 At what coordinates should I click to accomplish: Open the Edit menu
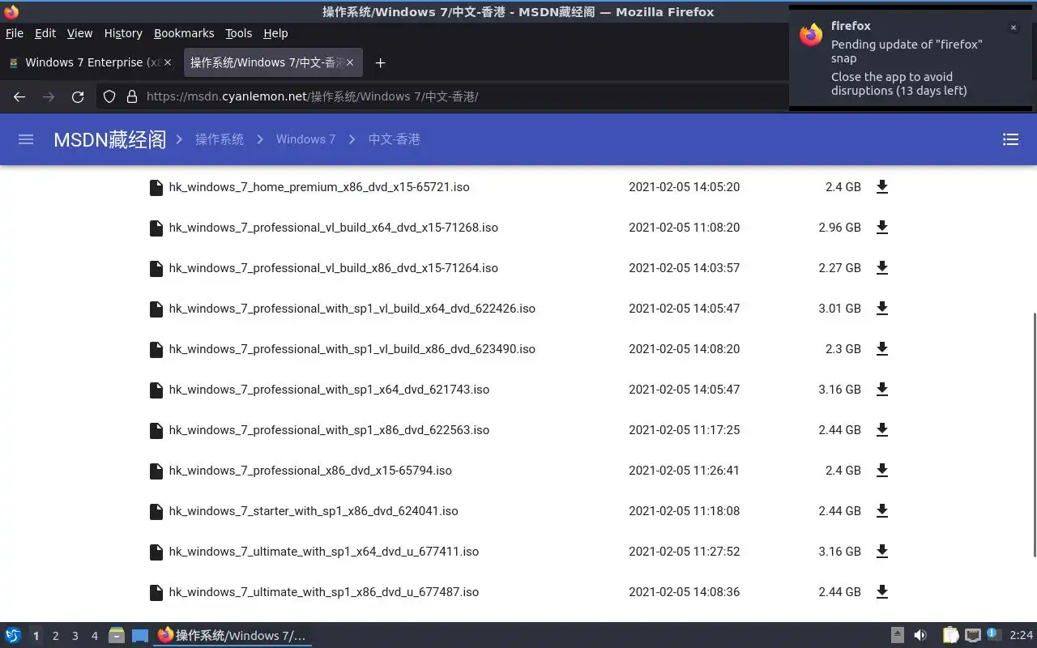[x=45, y=33]
